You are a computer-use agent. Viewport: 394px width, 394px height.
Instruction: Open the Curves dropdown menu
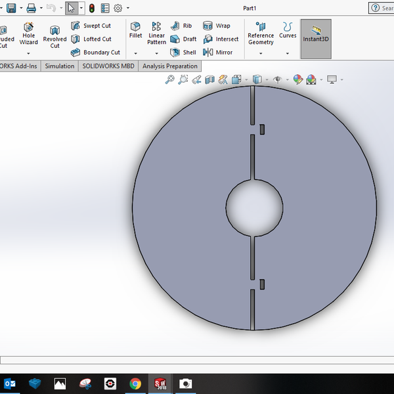[288, 53]
